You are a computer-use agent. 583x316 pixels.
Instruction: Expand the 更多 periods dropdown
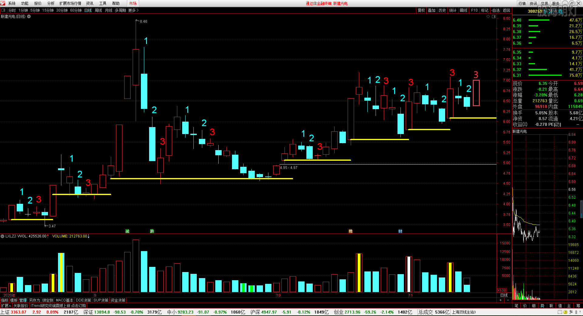(133, 10)
